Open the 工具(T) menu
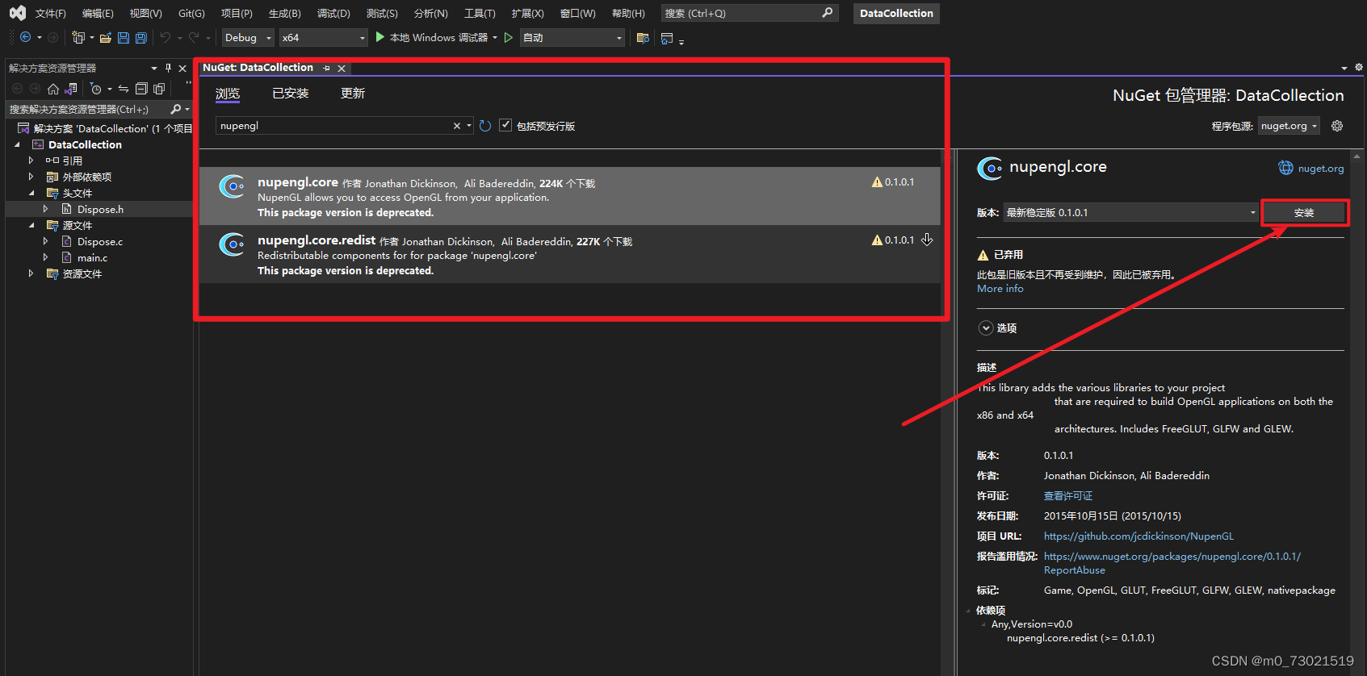The width and height of the screenshot is (1367, 676). click(480, 14)
